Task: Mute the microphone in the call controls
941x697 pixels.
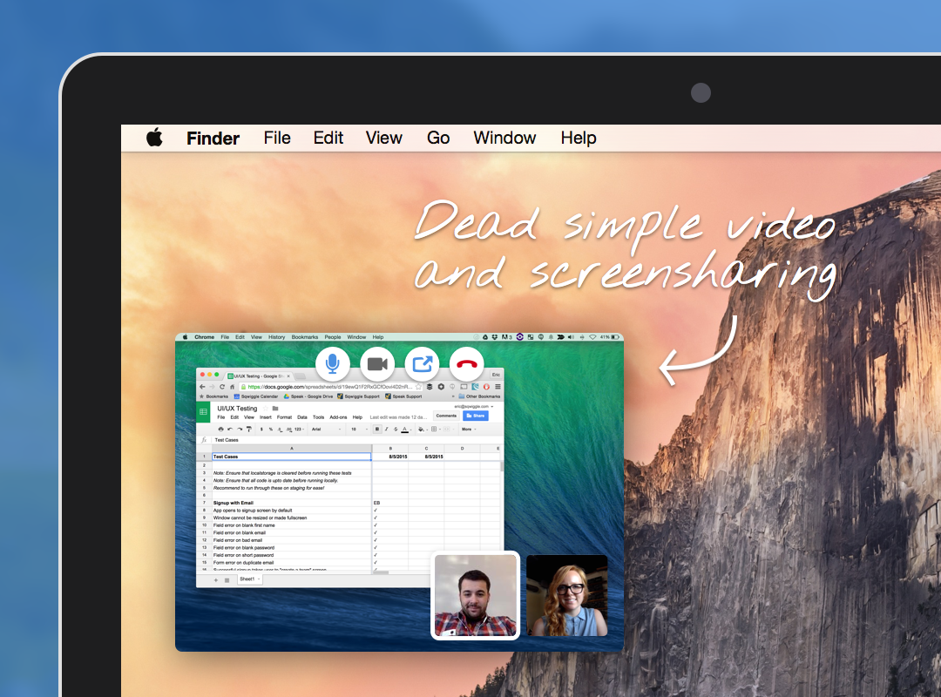Action: (x=333, y=363)
